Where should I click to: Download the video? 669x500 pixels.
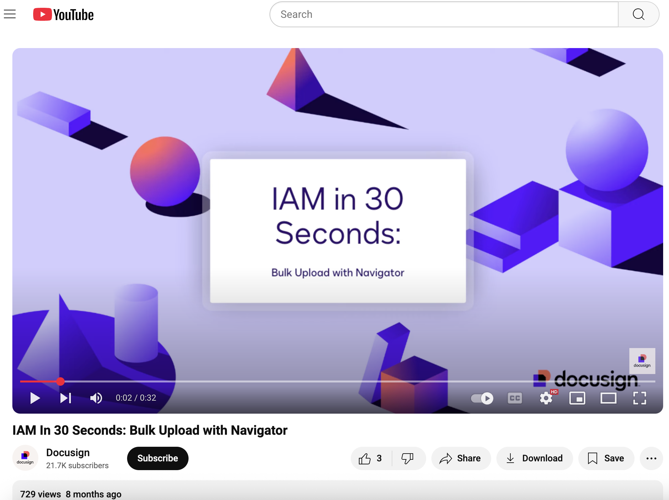point(534,458)
